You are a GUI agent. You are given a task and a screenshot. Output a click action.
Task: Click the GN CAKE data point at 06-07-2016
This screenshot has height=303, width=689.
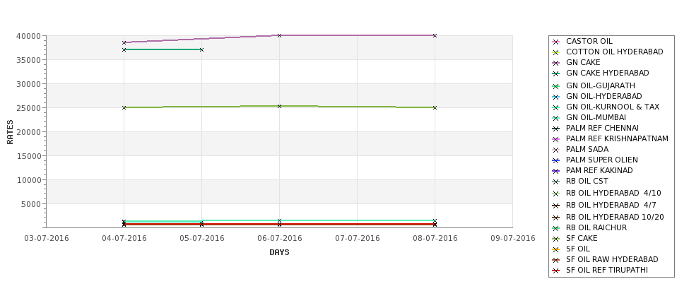279,35
